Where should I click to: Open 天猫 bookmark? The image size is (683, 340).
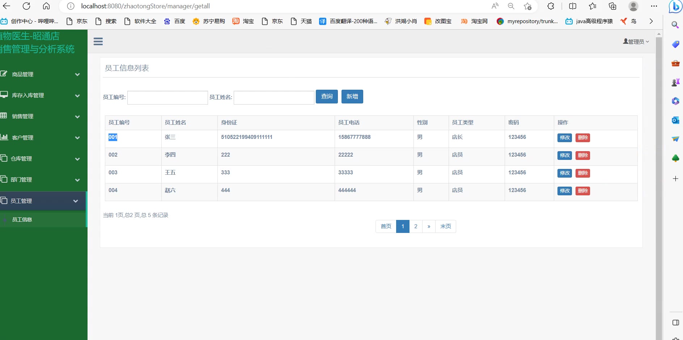tap(301, 21)
